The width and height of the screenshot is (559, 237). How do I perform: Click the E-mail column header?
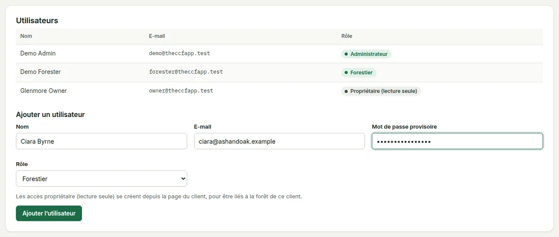pyautogui.click(x=157, y=36)
